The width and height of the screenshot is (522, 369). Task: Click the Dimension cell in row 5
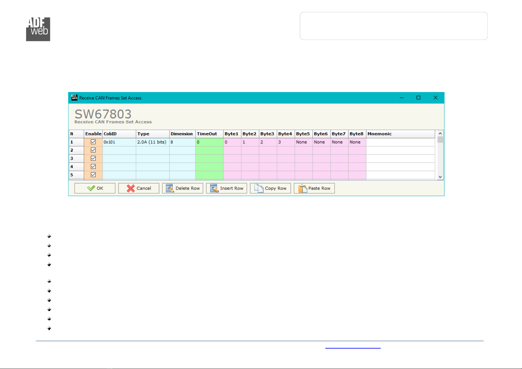pos(182,175)
